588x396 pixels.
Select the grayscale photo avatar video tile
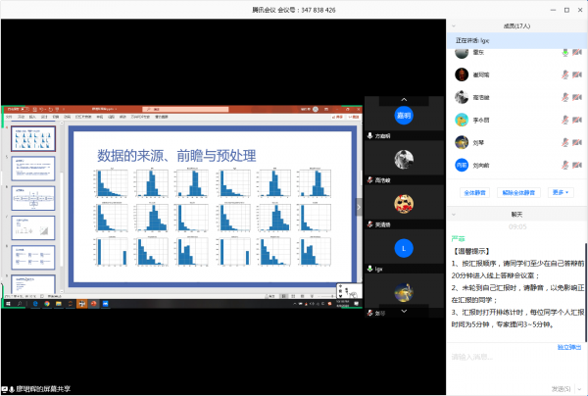[x=404, y=160]
